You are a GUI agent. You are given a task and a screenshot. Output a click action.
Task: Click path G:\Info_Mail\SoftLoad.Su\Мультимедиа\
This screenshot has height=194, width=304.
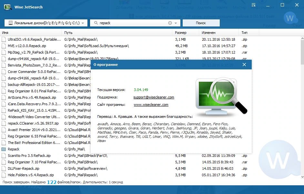pyautogui.click(x=96, y=46)
